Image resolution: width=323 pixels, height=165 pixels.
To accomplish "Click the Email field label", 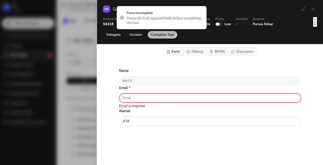I will 123,88.
